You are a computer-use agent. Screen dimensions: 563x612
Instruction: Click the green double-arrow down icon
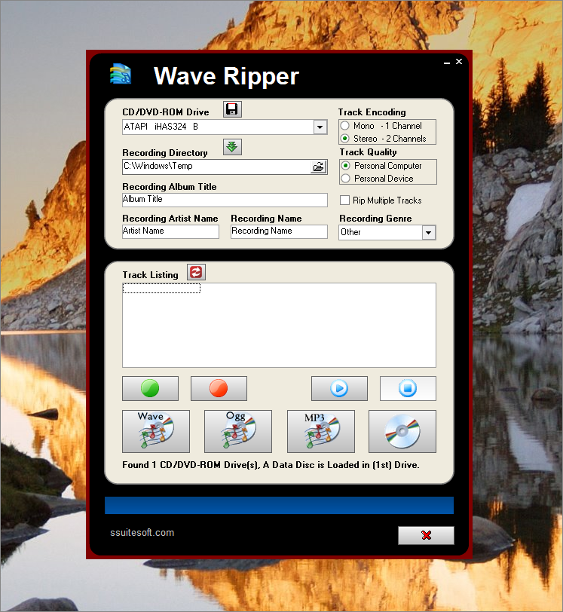click(x=232, y=147)
